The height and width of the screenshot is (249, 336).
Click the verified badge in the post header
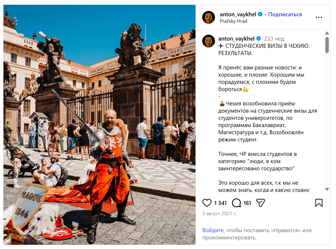coord(260,14)
